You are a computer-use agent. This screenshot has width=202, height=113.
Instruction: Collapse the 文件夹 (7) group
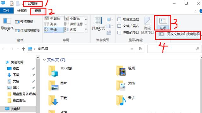(44, 60)
